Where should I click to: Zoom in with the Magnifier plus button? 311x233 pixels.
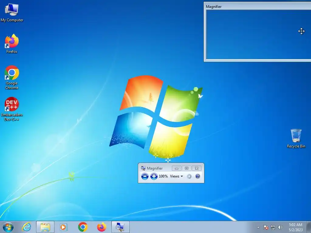coord(154,176)
